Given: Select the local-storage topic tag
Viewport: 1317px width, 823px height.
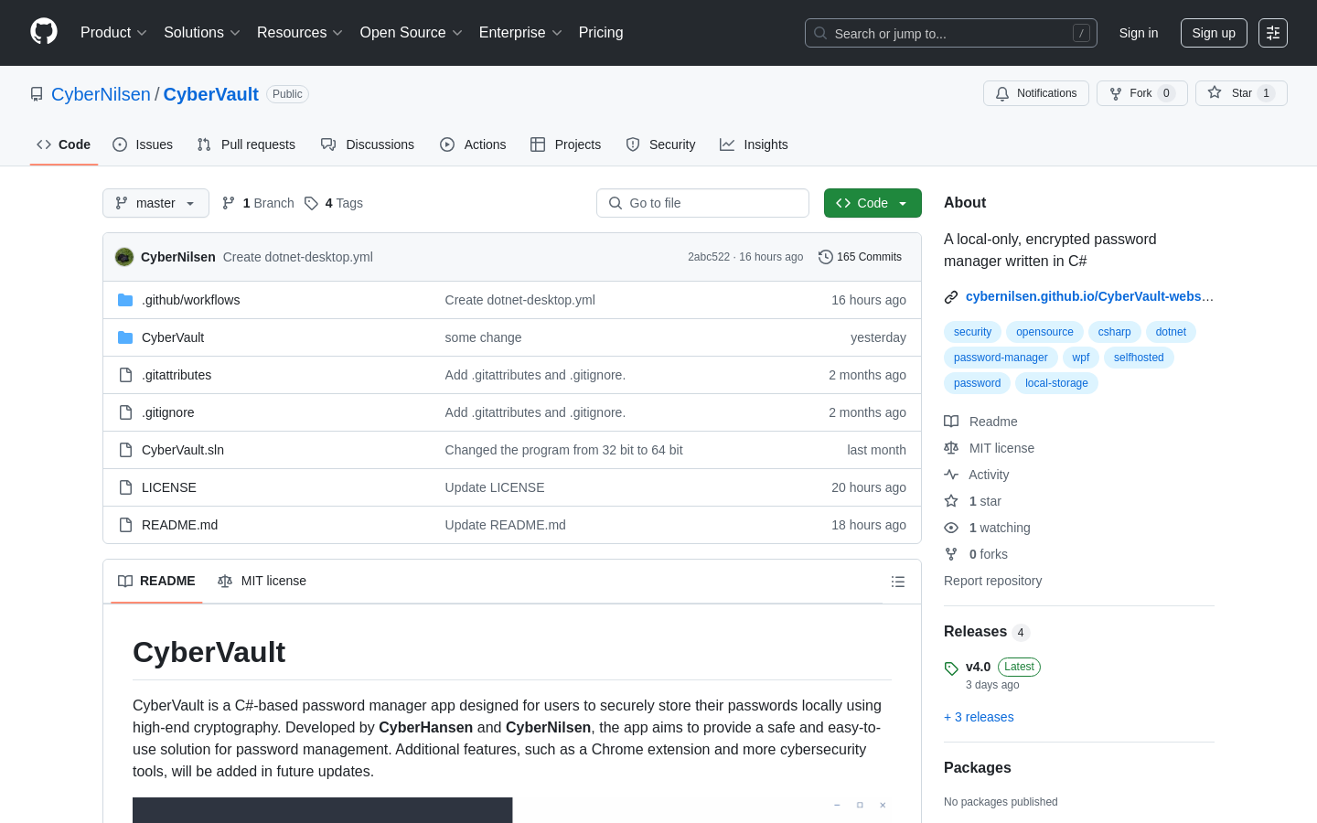Looking at the screenshot, I should [1056, 383].
